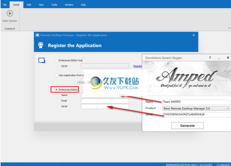Switch to the Home ribbon tab

coord(16,5)
